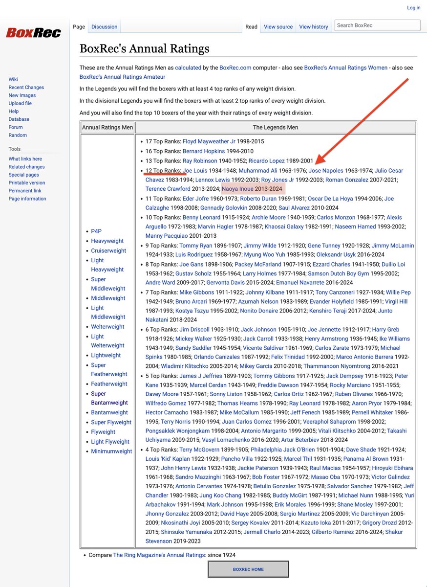The image size is (427, 587).
Task: Open the View source tab
Action: [x=278, y=27]
